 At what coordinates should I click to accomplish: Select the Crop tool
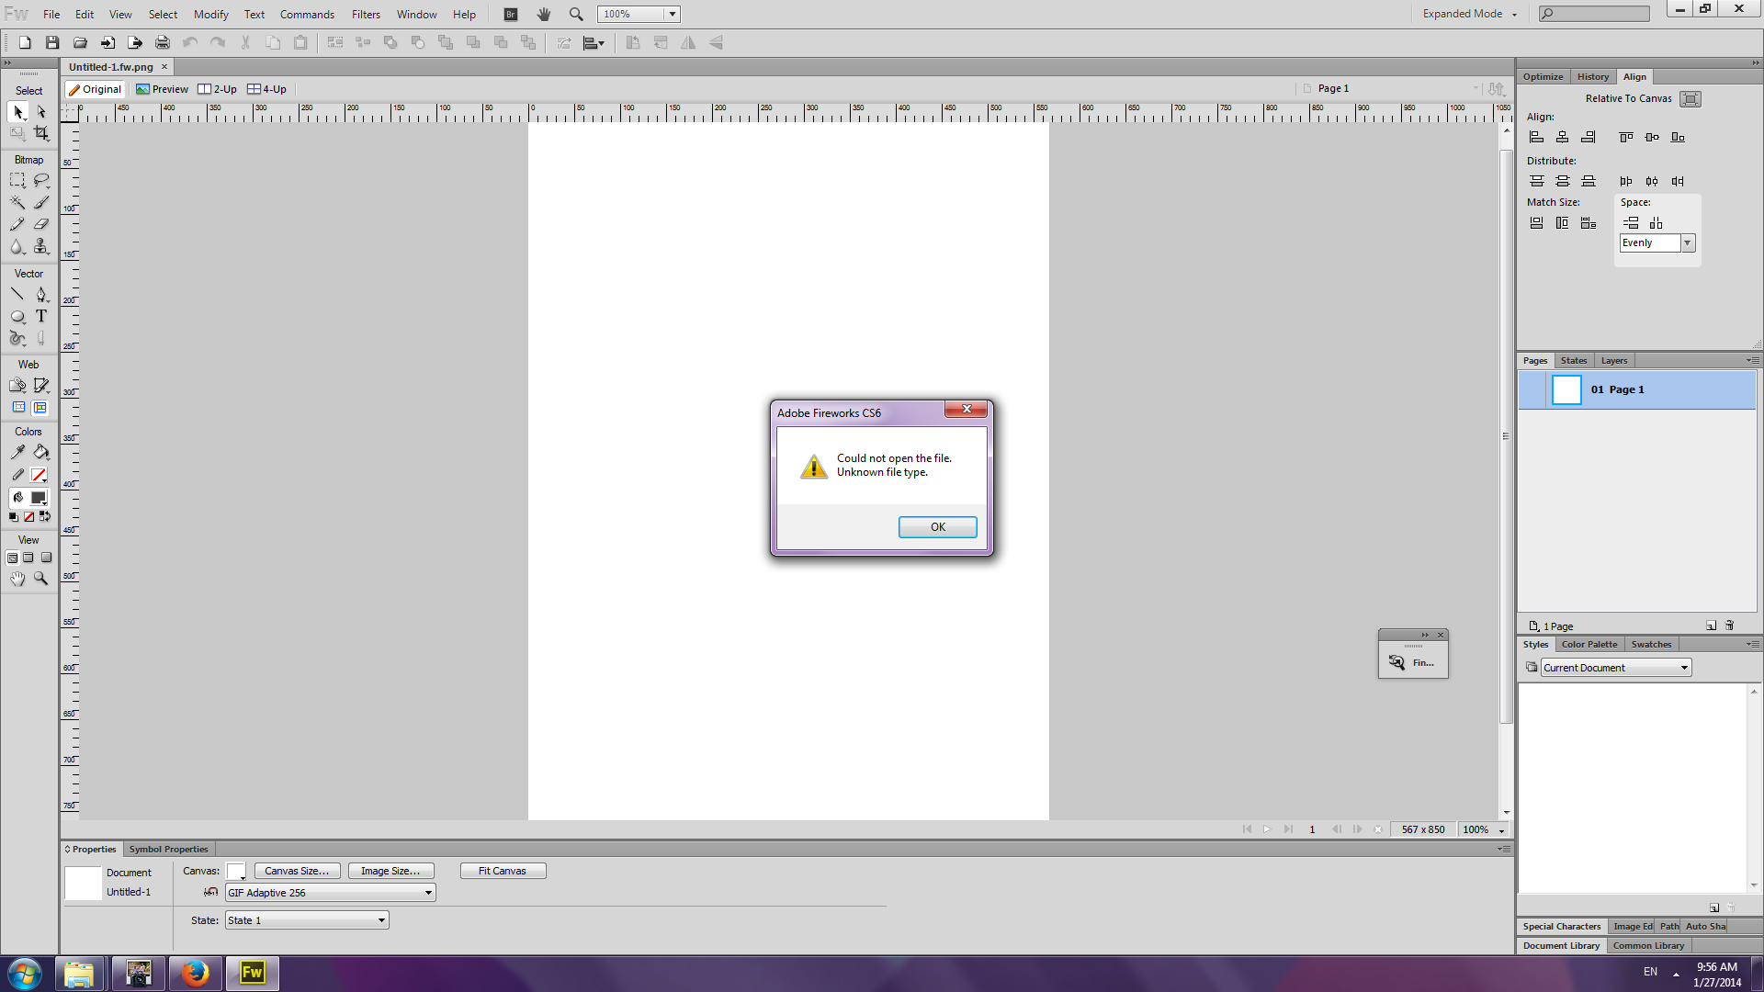tap(41, 134)
